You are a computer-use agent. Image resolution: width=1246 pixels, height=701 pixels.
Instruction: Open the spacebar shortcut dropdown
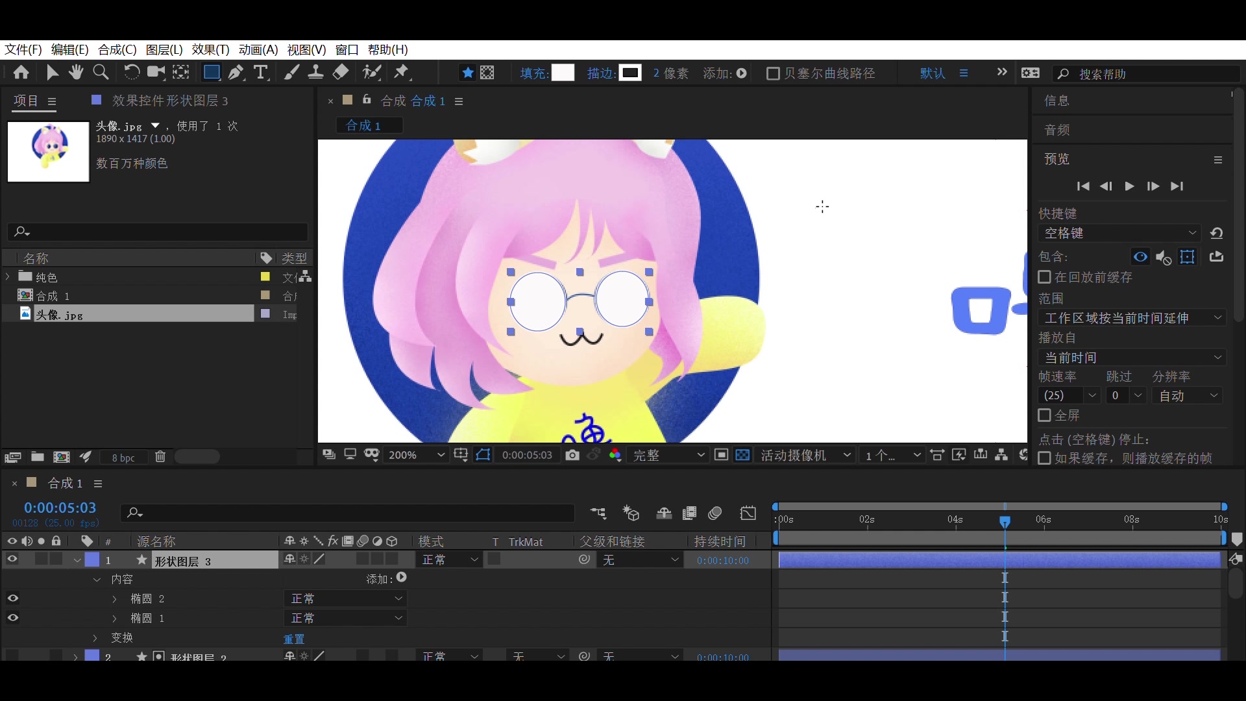[1121, 233]
